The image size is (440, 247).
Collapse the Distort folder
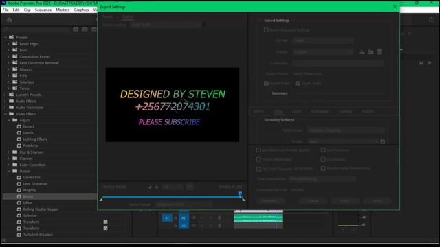(x=9, y=171)
